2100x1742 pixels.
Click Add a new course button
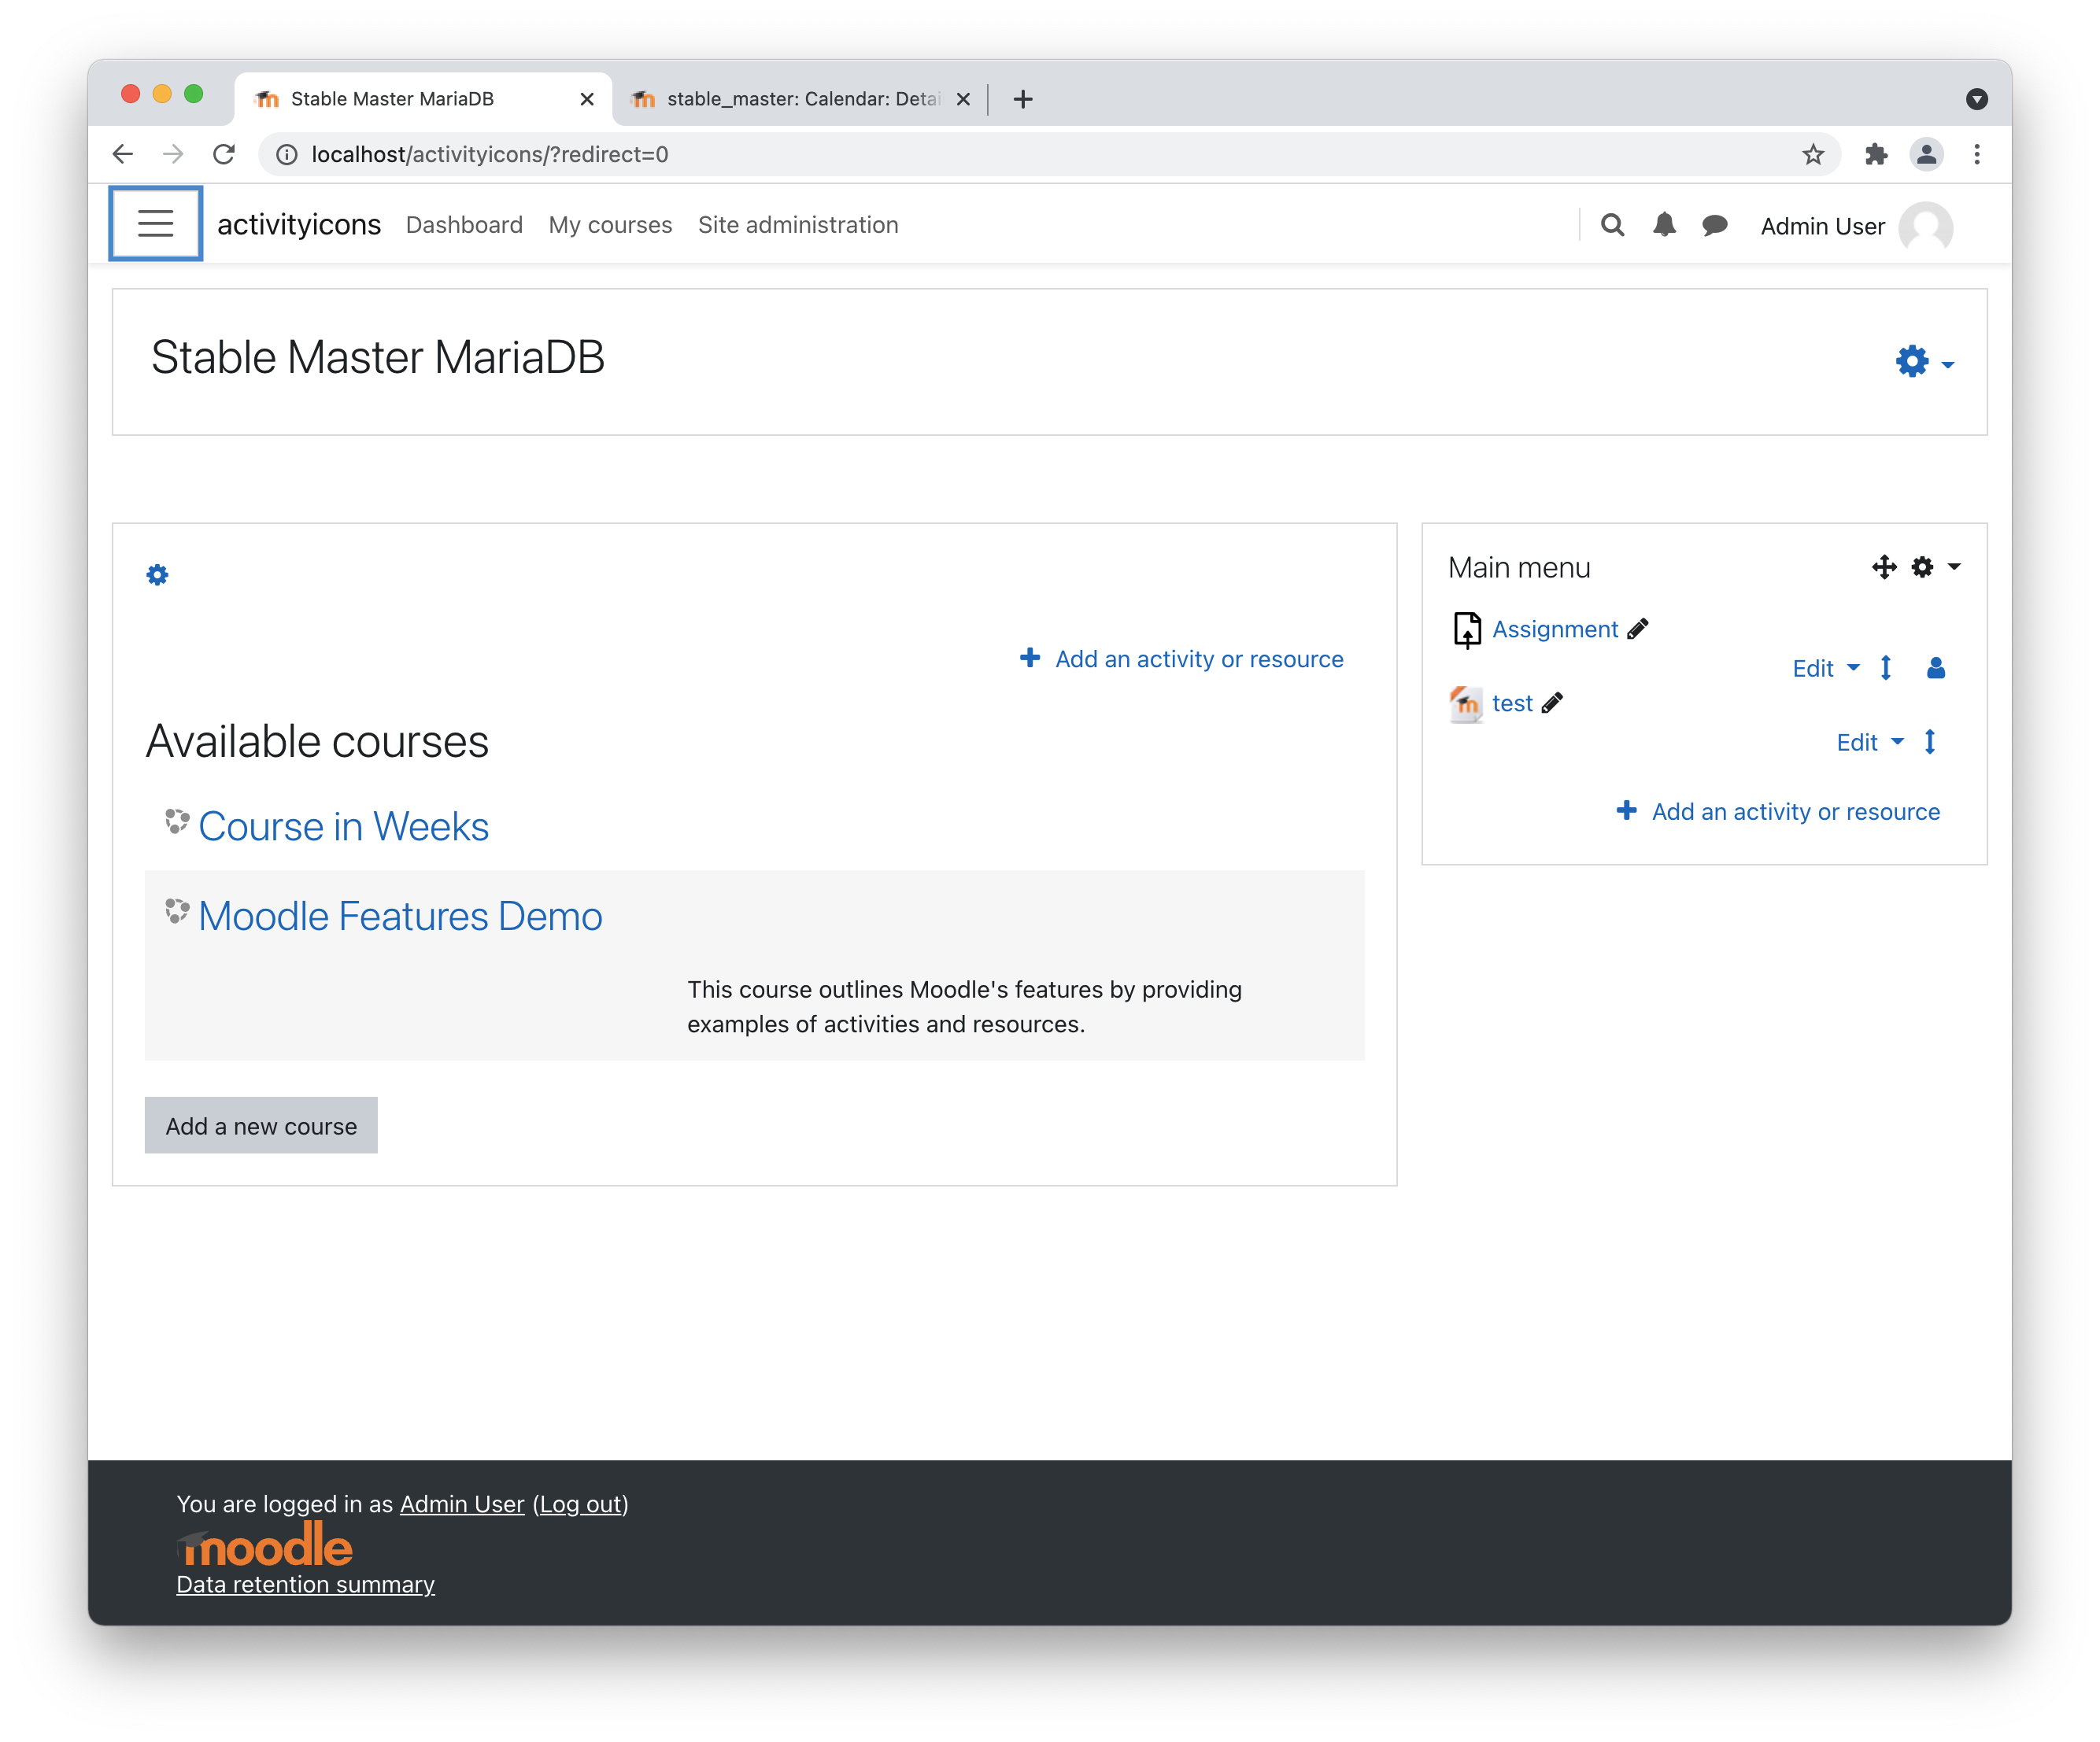coord(261,1125)
